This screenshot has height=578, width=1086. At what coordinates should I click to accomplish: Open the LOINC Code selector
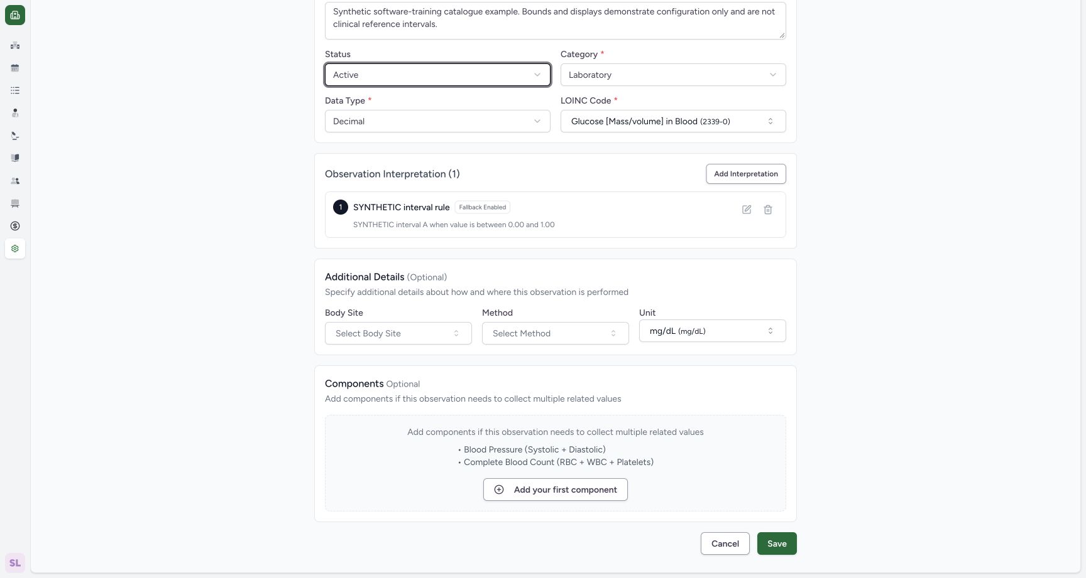pos(673,121)
